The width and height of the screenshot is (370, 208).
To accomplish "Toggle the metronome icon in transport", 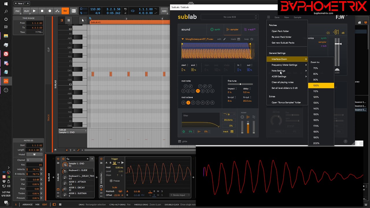I will point(125,13).
